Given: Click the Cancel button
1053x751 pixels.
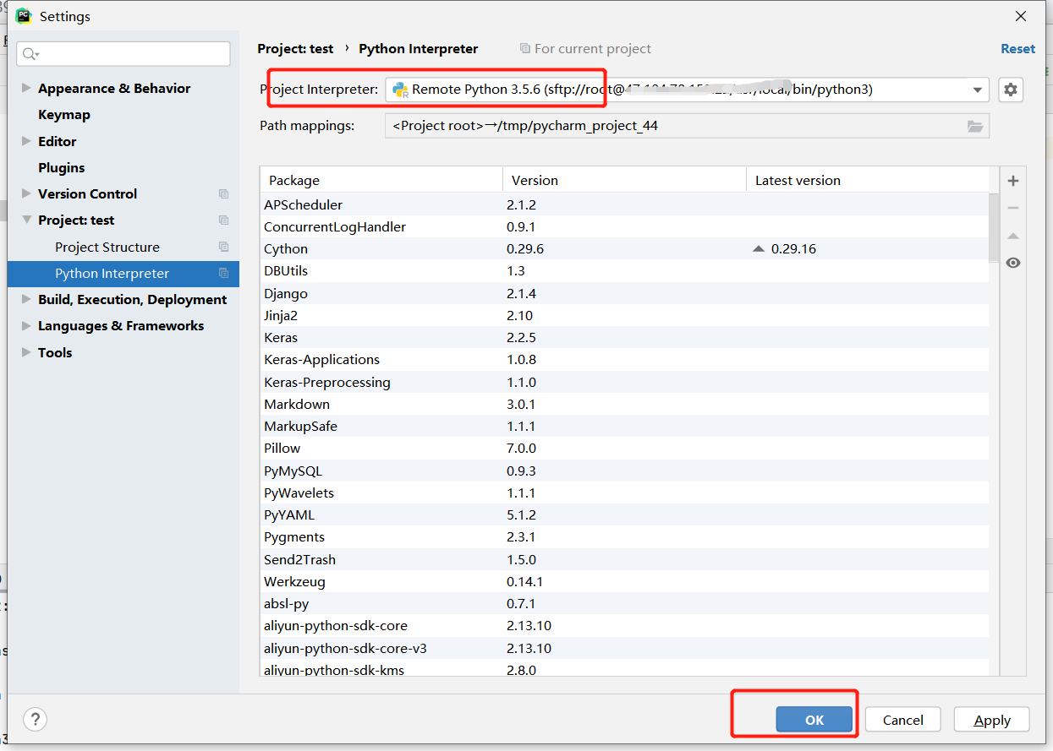Looking at the screenshot, I should point(902,720).
